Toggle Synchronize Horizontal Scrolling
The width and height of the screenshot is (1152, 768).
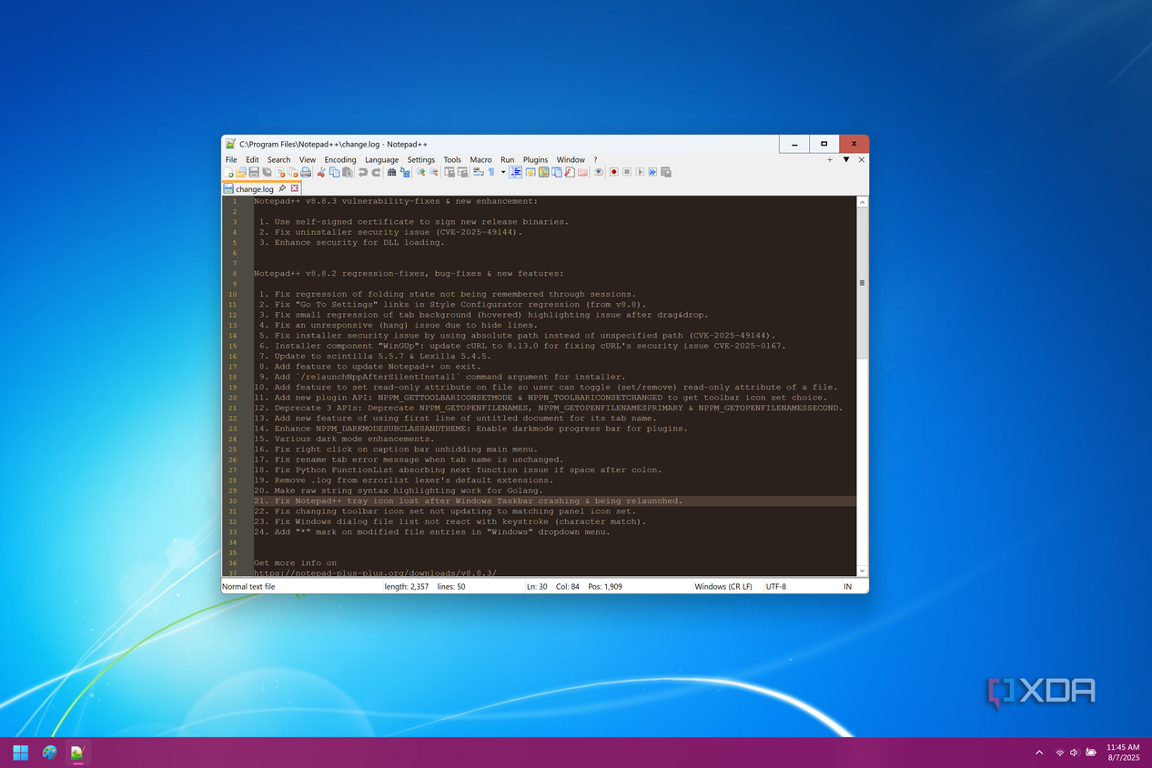pos(462,172)
